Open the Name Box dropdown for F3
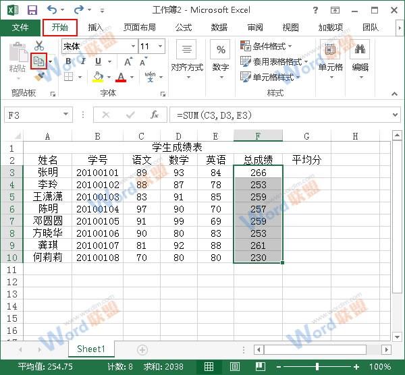This screenshot has width=405, height=375. (65, 115)
